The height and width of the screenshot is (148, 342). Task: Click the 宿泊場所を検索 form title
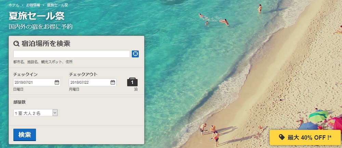point(46,44)
